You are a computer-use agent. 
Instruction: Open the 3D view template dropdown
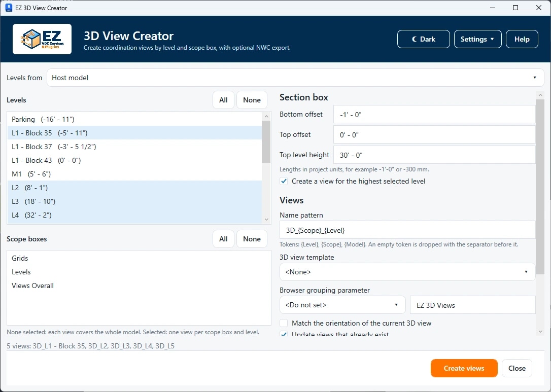click(407, 272)
